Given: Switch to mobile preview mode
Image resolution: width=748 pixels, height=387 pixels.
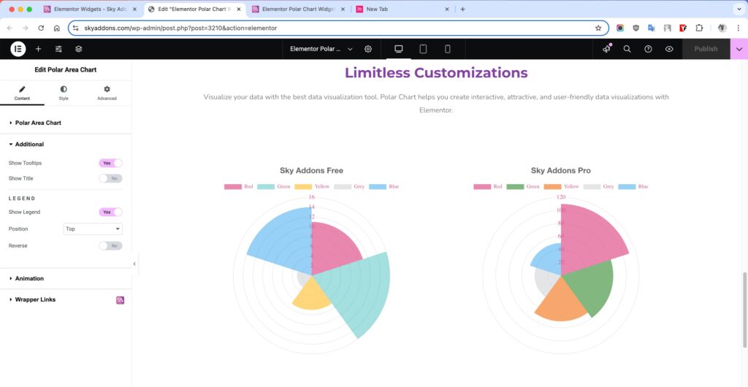Looking at the screenshot, I should pyautogui.click(x=448, y=49).
